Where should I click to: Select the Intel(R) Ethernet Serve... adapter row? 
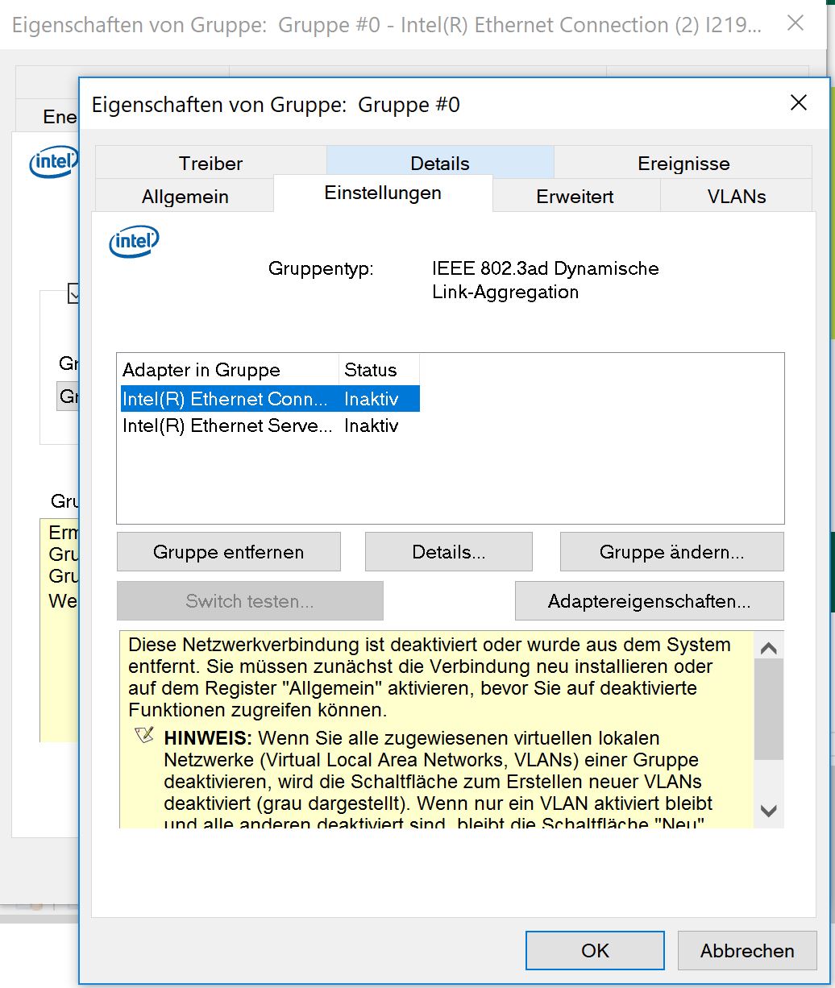[270, 426]
